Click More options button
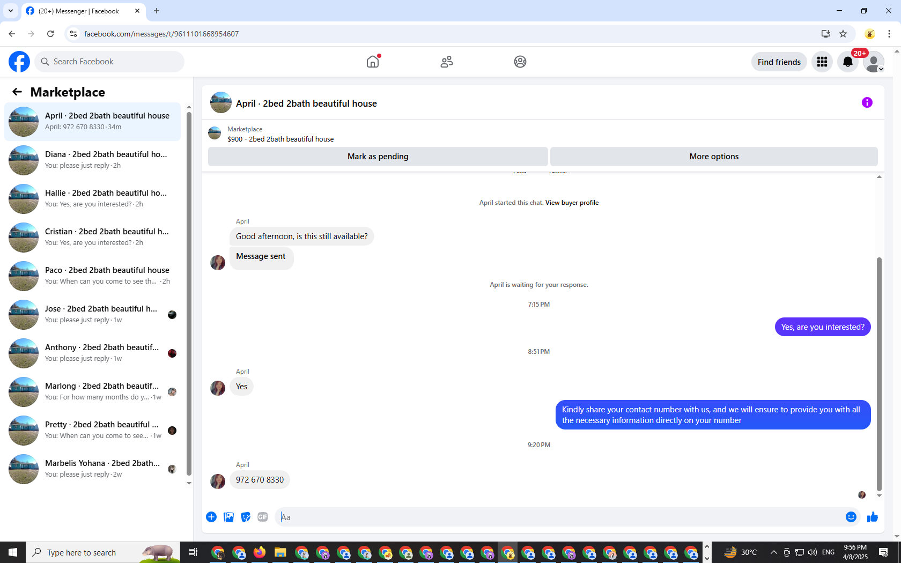The image size is (901, 563). (x=714, y=157)
